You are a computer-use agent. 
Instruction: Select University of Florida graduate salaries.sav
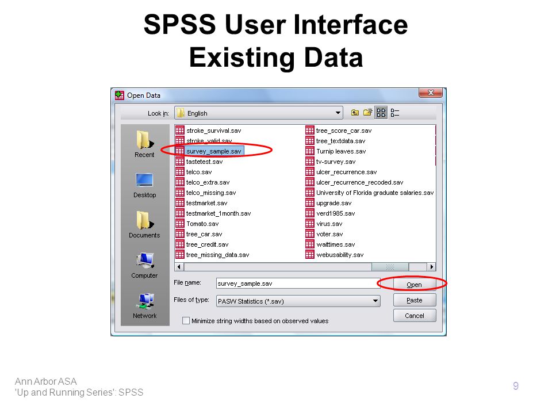point(370,193)
